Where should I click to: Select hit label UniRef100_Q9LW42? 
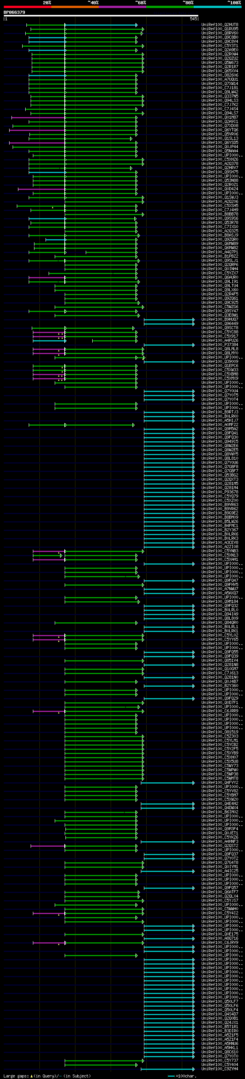220,92
